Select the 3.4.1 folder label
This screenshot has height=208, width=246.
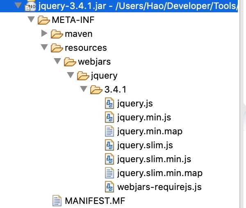coord(116,90)
